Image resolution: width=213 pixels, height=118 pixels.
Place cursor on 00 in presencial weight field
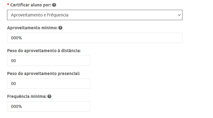pyautogui.click(x=13, y=84)
